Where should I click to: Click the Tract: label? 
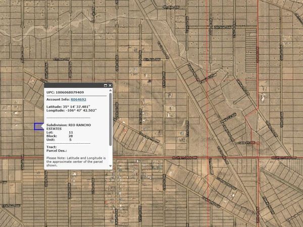[52, 147]
